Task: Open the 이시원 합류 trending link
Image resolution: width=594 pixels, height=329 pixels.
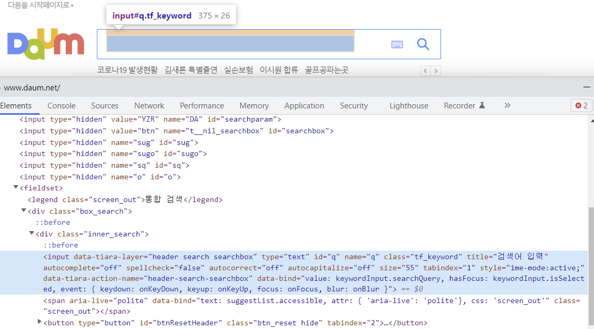Action: point(279,70)
